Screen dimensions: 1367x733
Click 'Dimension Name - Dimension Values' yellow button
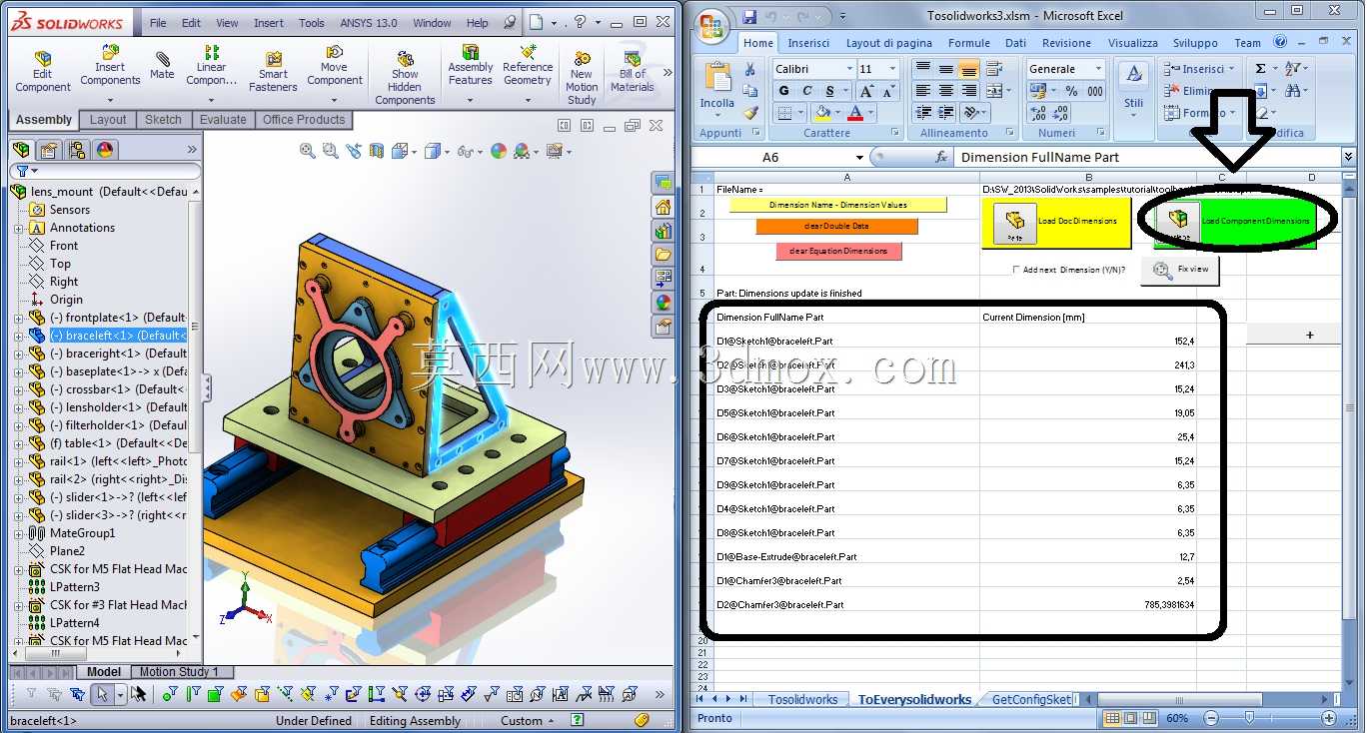click(837, 205)
